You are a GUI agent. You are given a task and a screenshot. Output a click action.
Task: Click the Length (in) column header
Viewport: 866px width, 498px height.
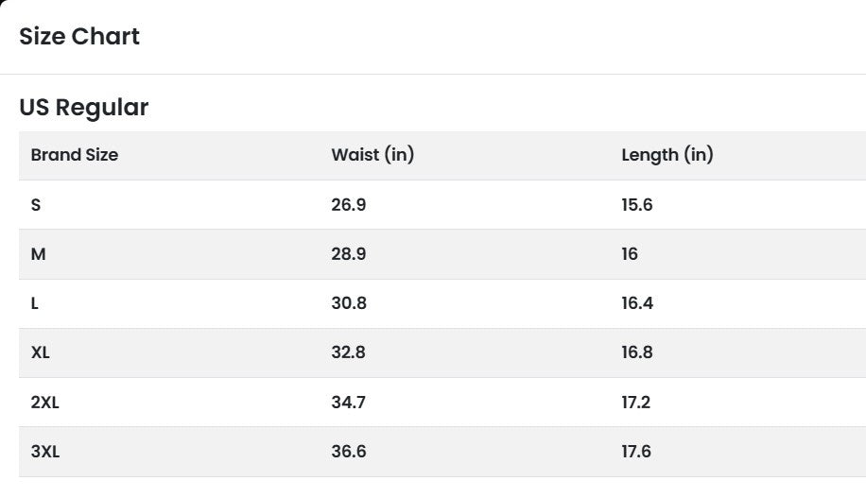(667, 155)
